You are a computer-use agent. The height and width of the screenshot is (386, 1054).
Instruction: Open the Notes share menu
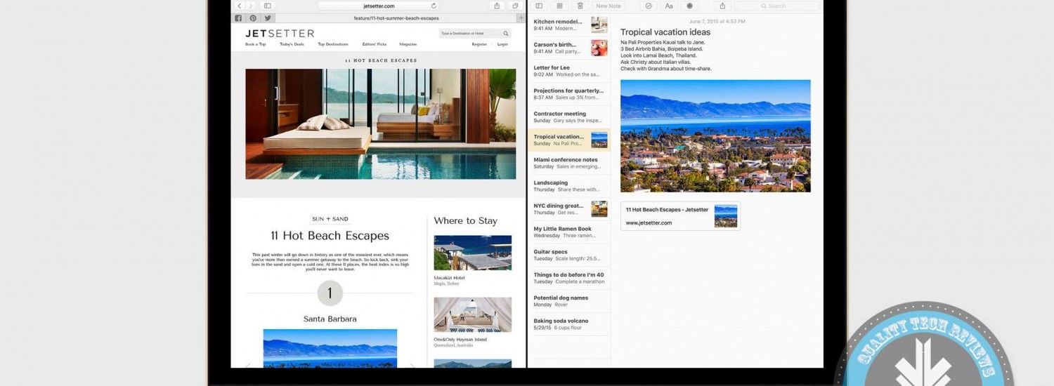(722, 6)
